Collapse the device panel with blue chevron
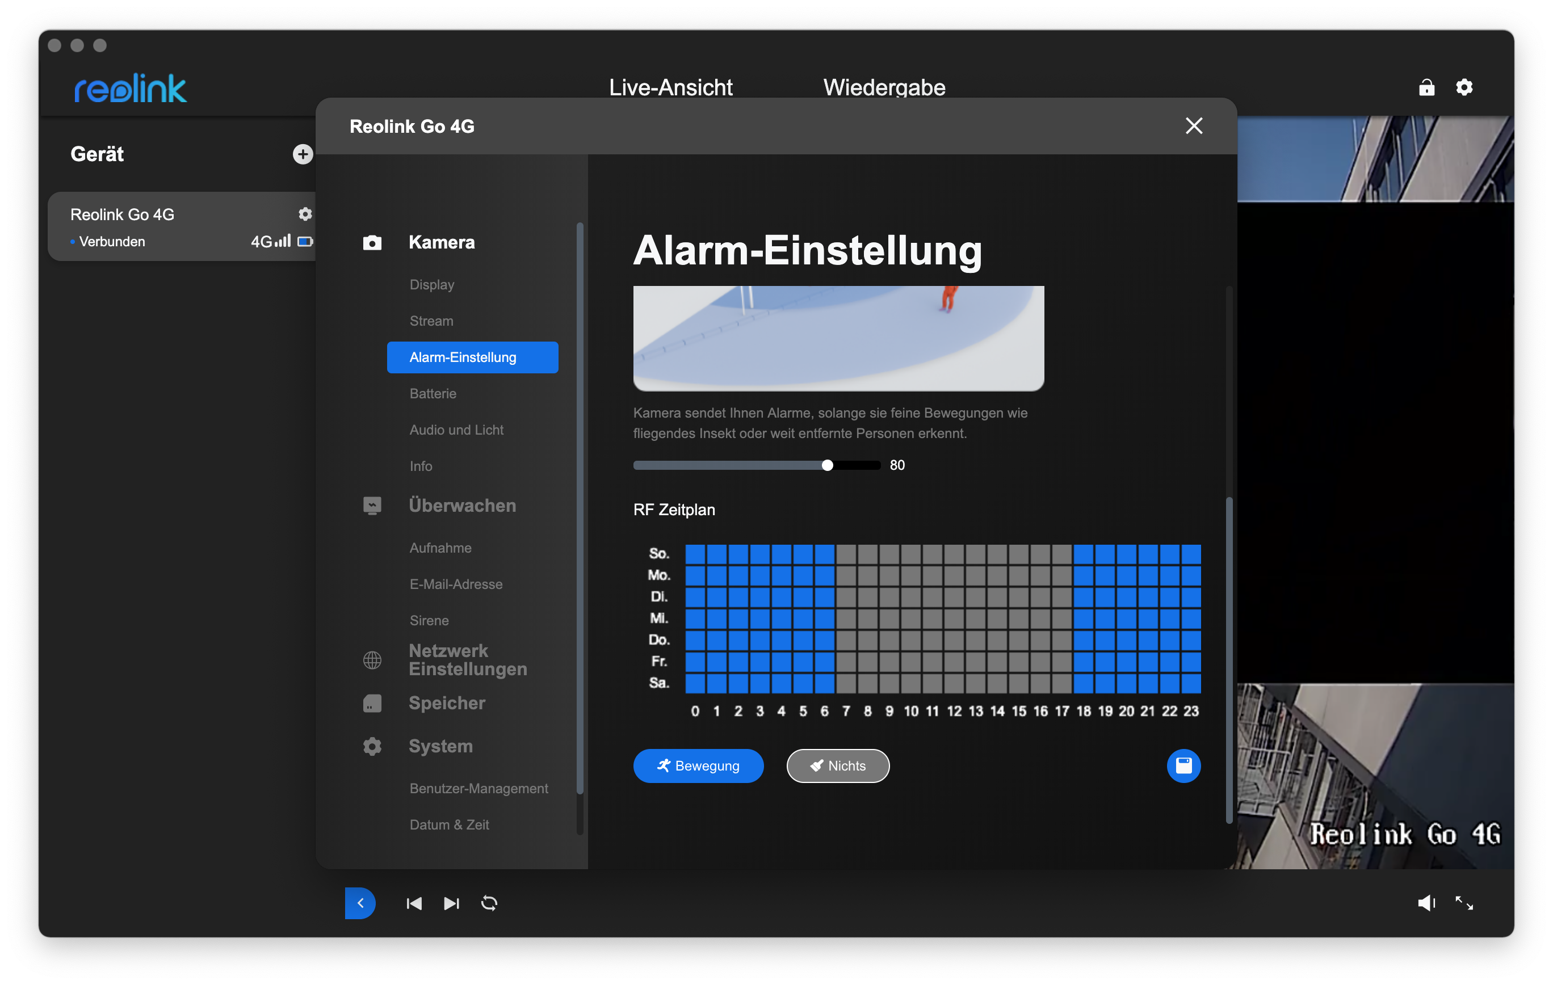This screenshot has width=1553, height=985. point(360,903)
